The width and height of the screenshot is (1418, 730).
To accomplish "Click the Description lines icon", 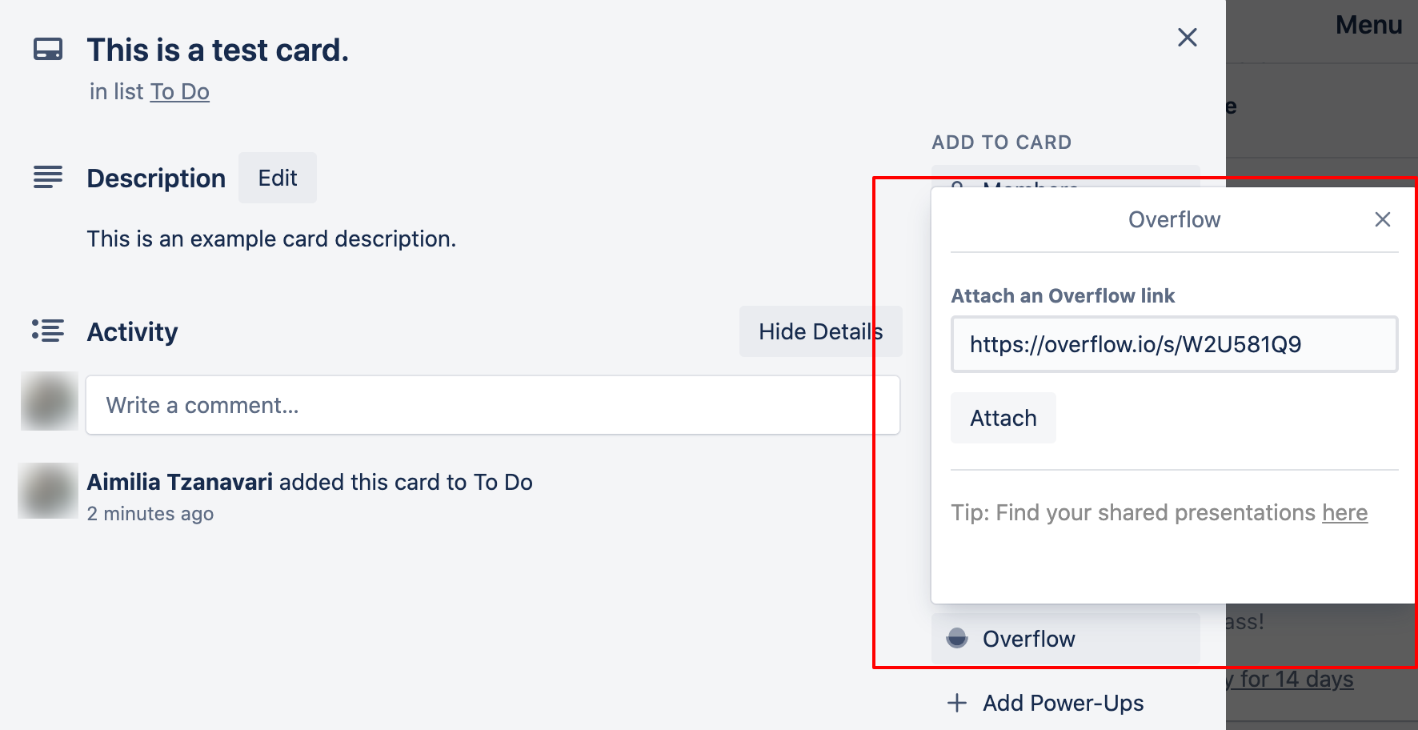I will [x=48, y=177].
